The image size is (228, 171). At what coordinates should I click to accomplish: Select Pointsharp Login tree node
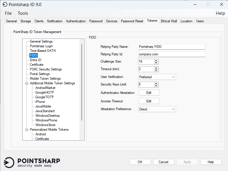(41, 46)
